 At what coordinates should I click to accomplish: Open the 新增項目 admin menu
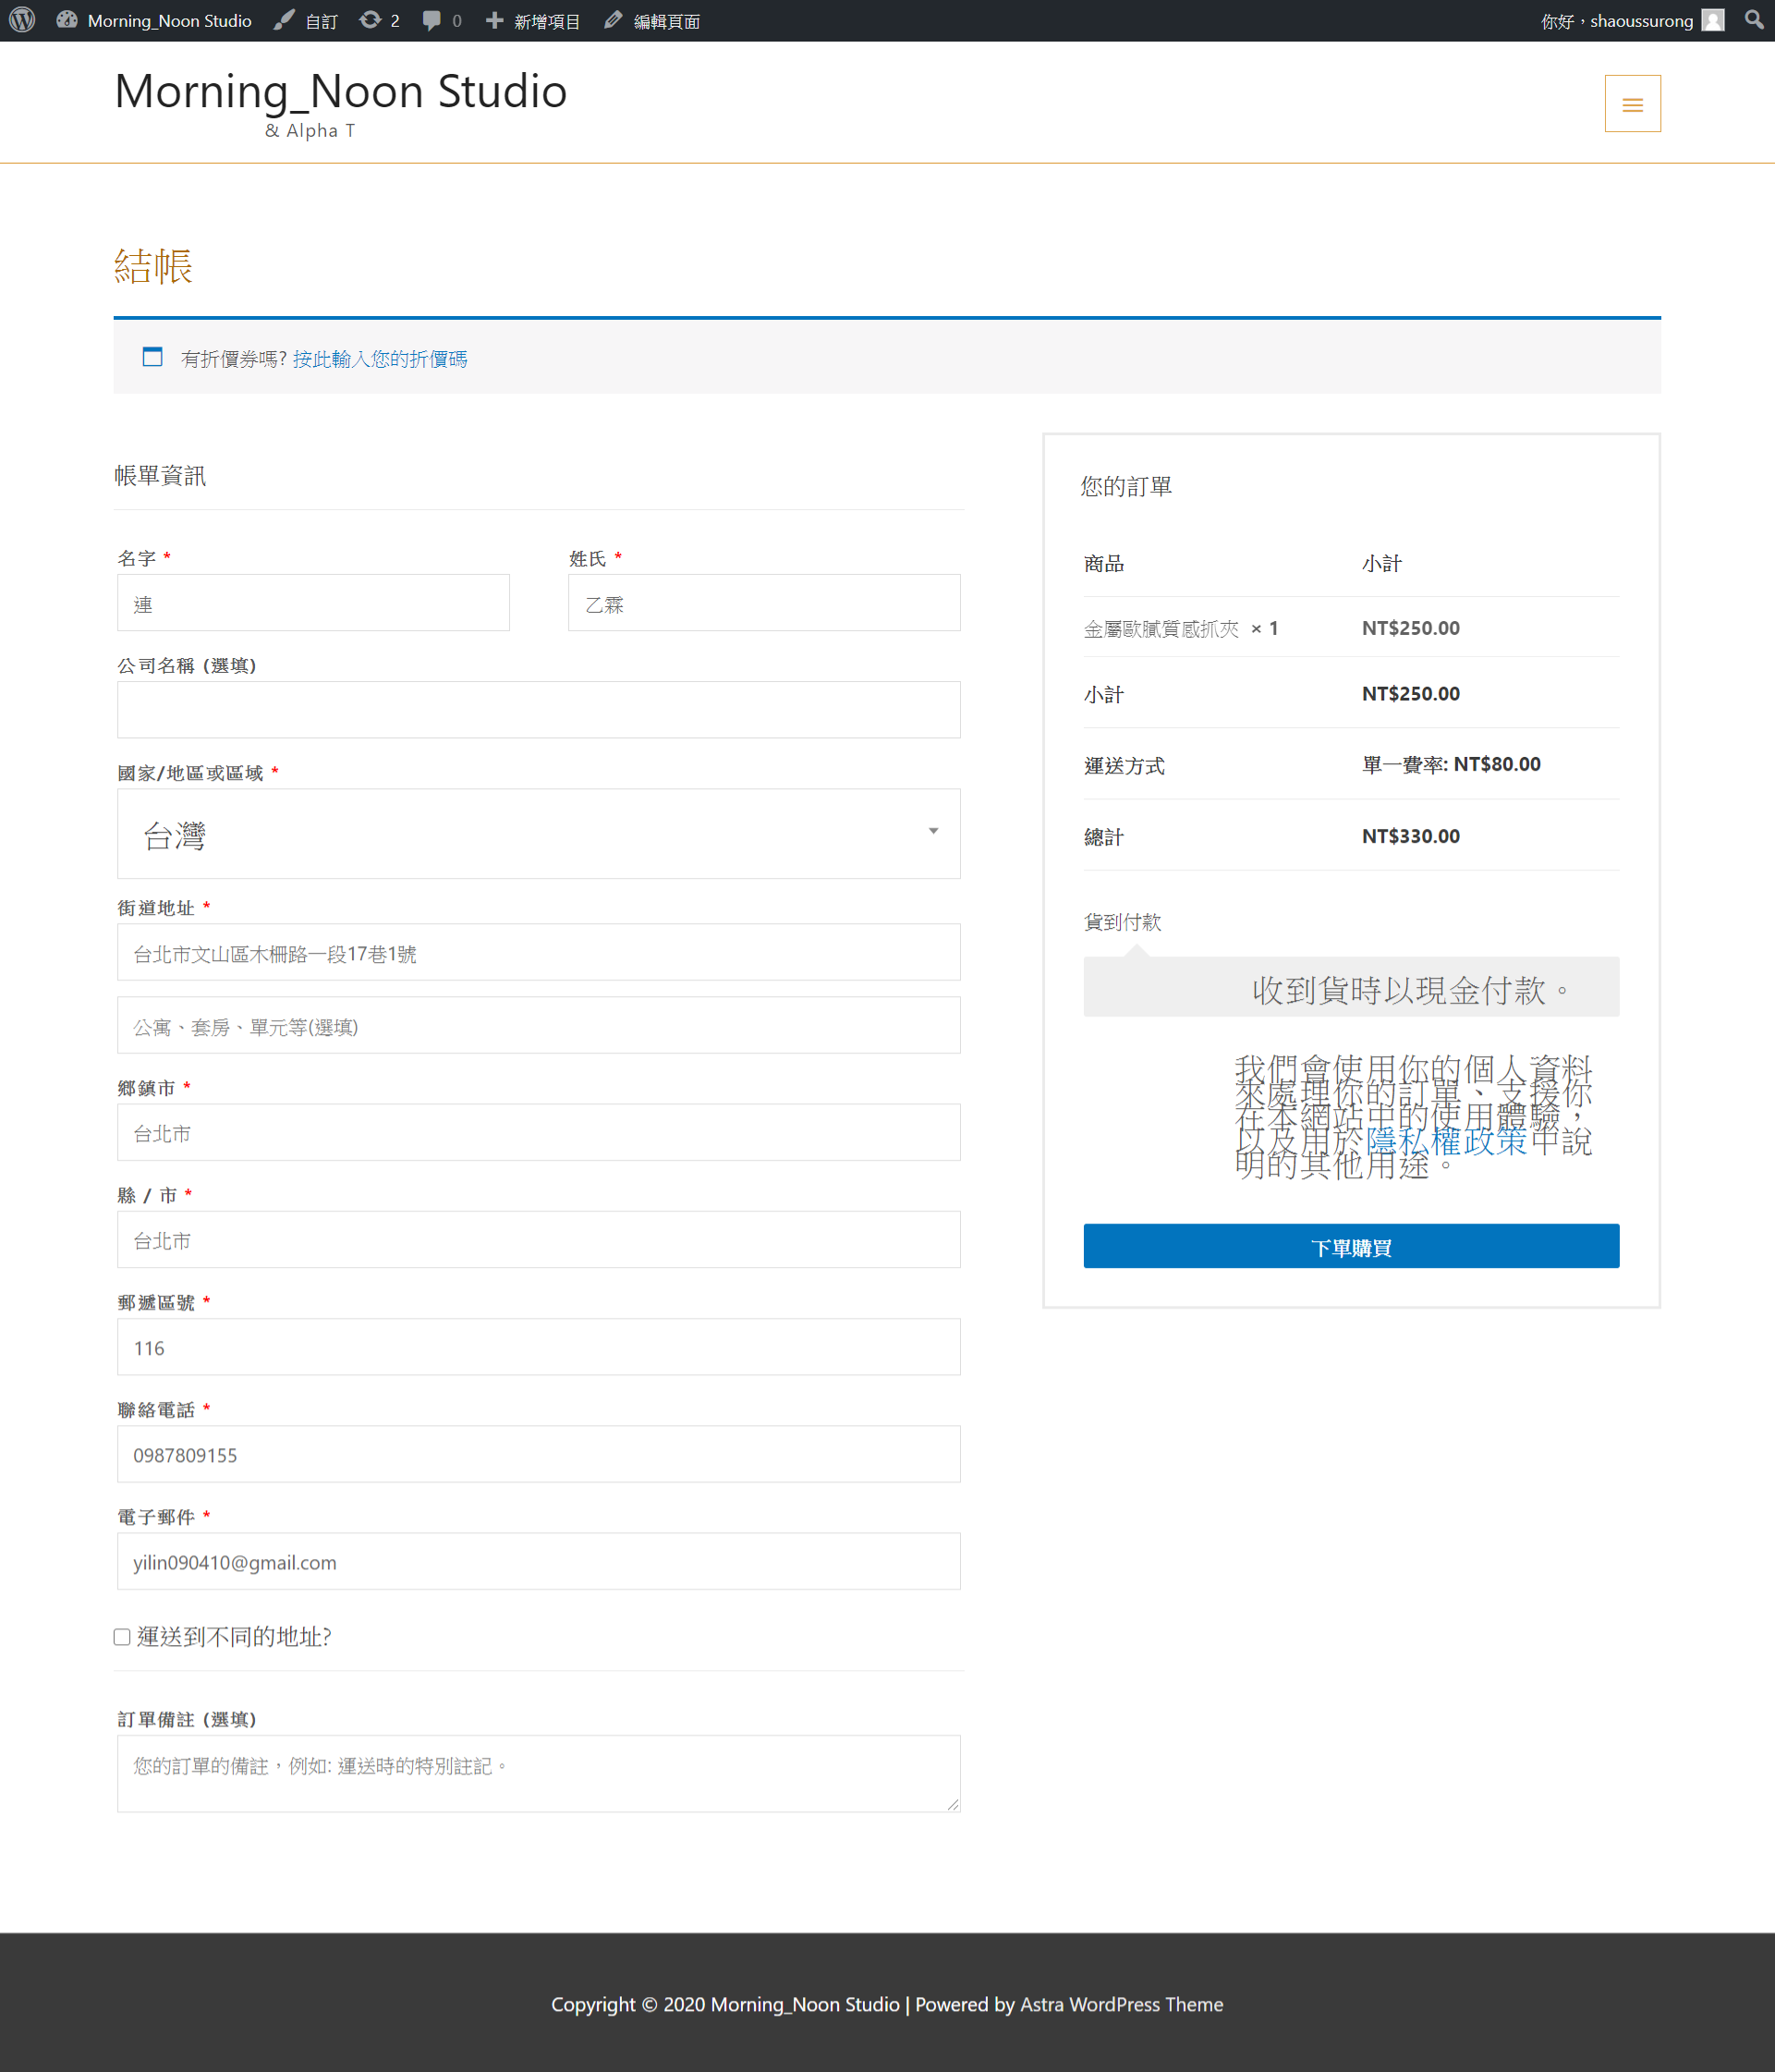(546, 21)
